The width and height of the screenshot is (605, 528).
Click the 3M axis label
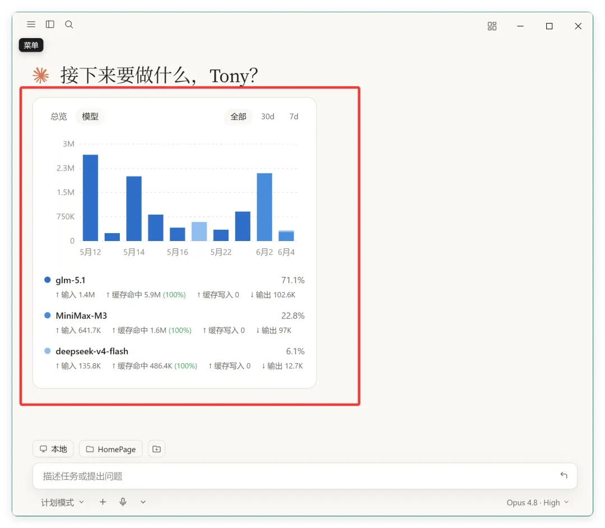tap(69, 144)
